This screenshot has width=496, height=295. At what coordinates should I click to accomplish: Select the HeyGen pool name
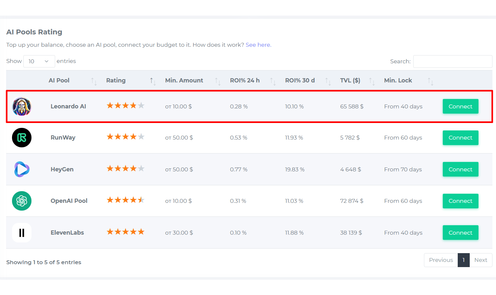[x=62, y=169]
